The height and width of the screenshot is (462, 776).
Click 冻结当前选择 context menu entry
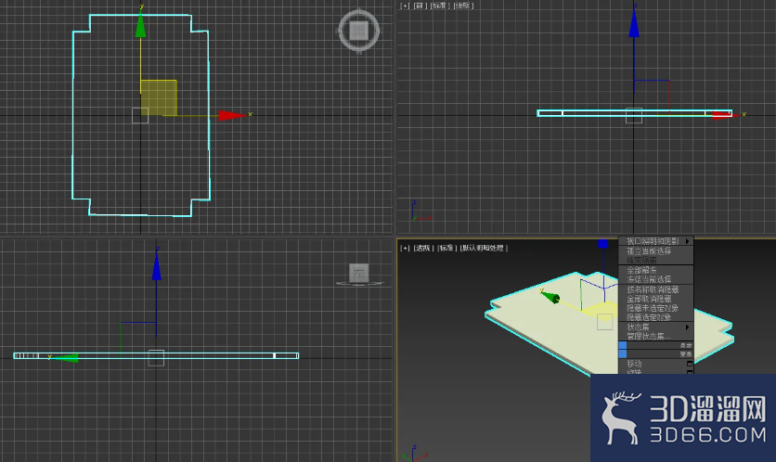coord(655,279)
